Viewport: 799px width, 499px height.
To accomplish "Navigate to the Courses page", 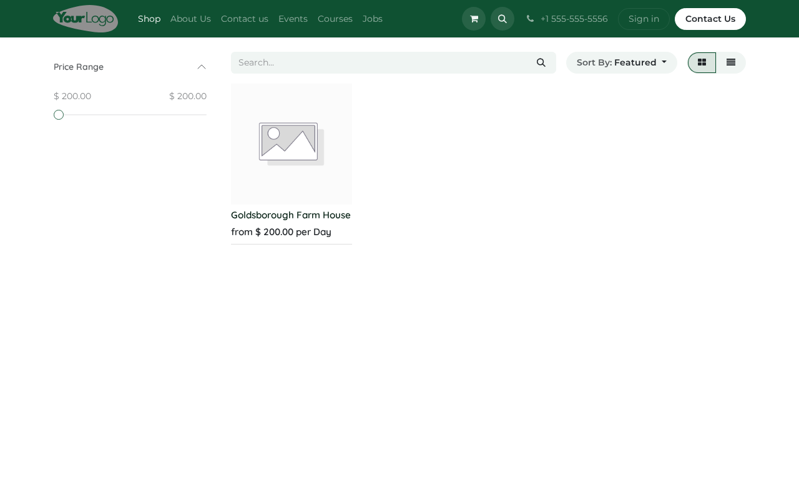I will (x=335, y=19).
